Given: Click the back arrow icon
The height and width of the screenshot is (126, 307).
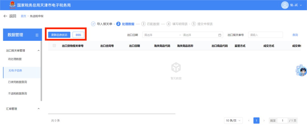Looking at the screenshot, I should point(5,16).
